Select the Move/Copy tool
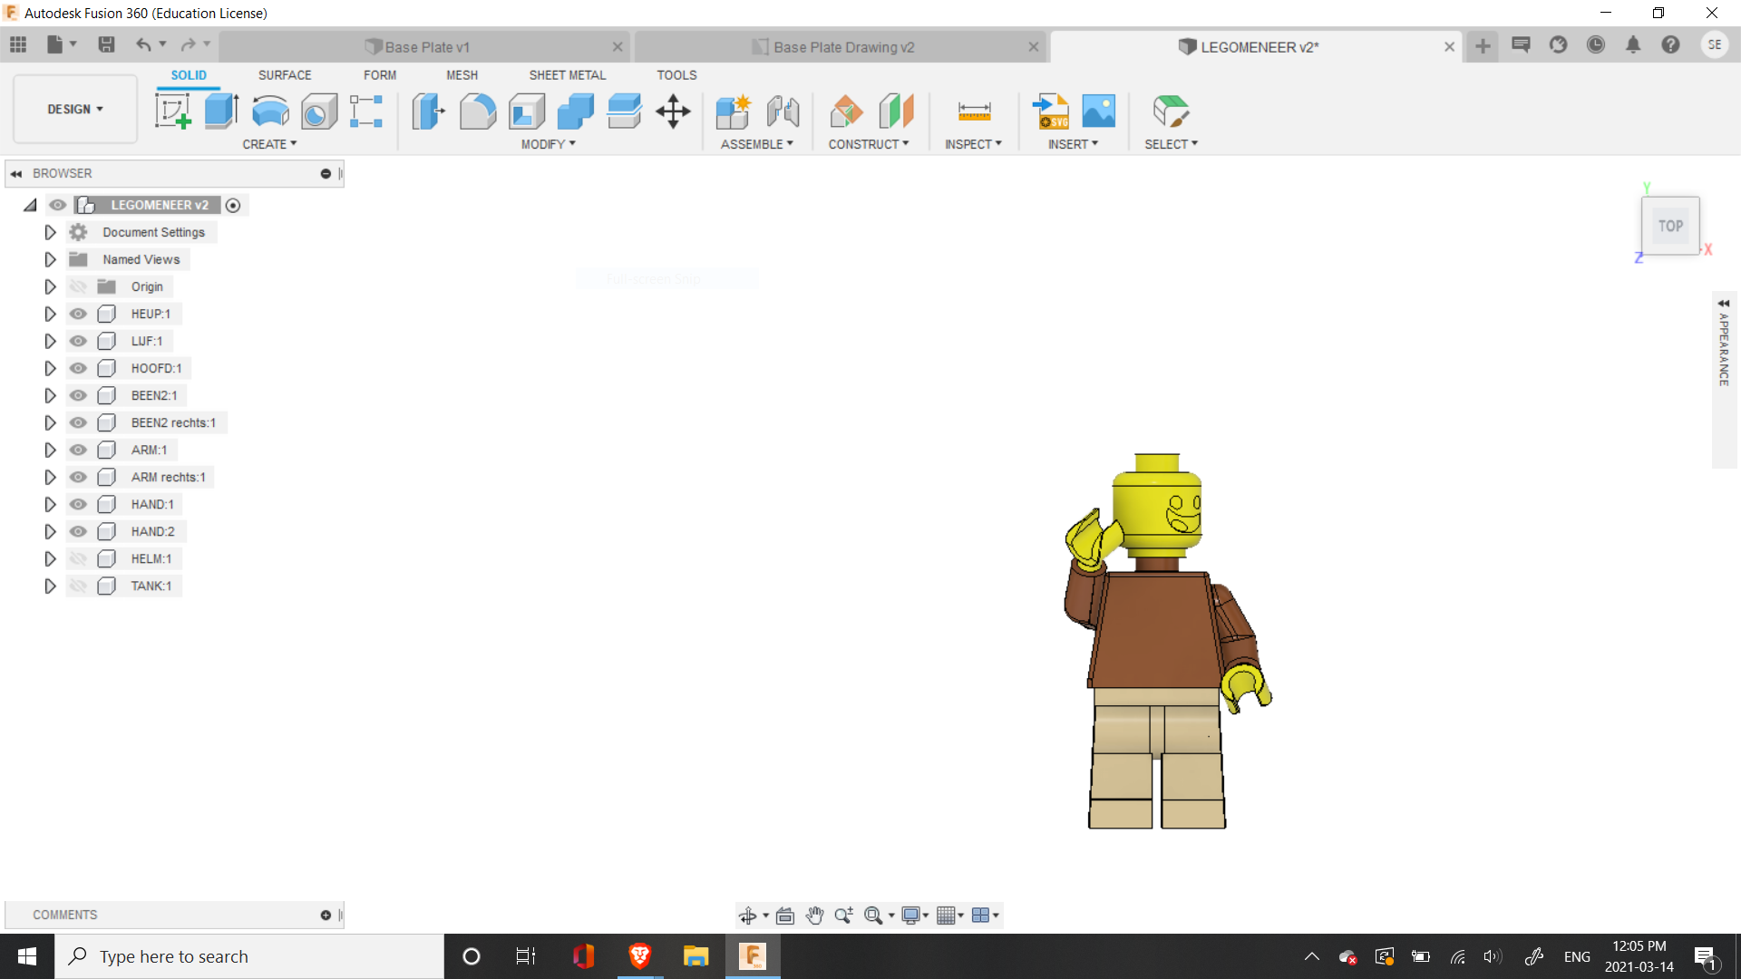The width and height of the screenshot is (1741, 979). pos(673,111)
